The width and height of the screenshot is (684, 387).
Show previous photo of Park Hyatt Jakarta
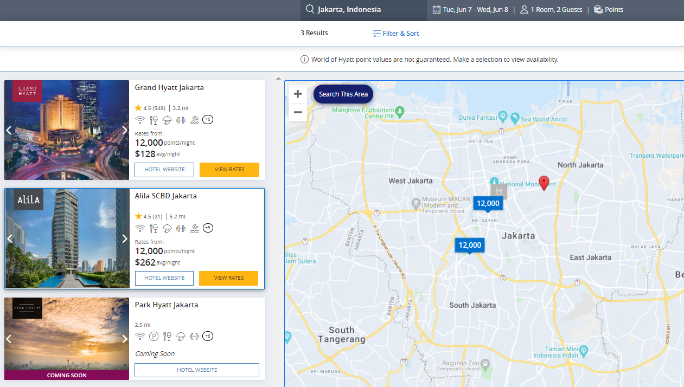click(9, 339)
